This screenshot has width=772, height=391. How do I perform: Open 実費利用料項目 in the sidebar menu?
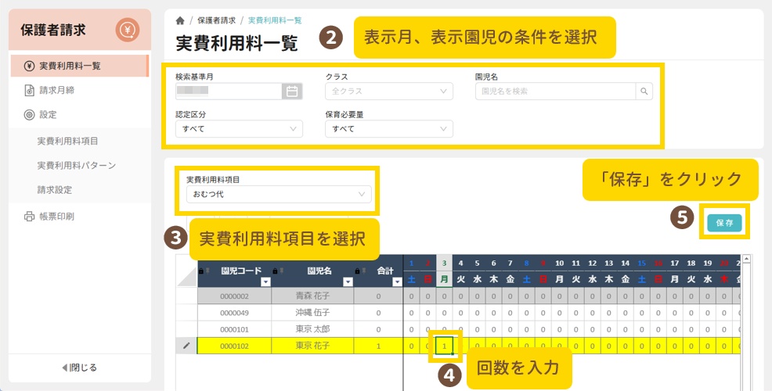[72, 142]
